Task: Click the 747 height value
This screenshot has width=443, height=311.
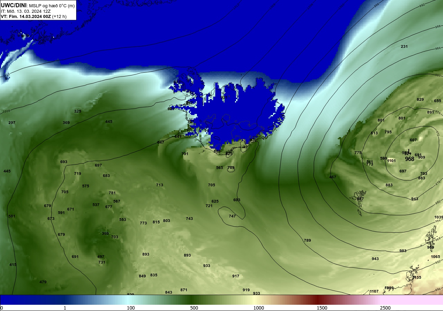Action: [232, 216]
